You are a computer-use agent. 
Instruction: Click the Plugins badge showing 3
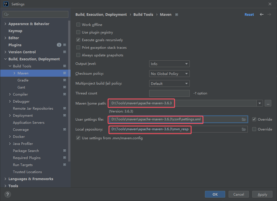[59, 45]
